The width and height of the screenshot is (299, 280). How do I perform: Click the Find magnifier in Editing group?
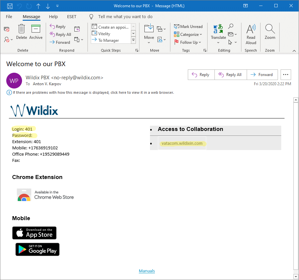231,26
